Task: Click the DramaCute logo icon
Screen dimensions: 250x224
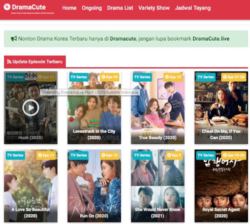Action: [7, 7]
